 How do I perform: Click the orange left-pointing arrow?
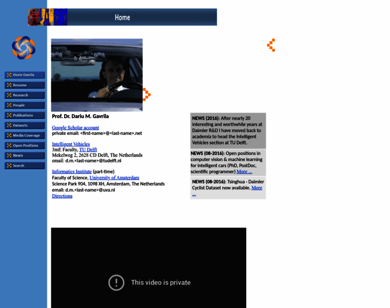click(x=271, y=45)
